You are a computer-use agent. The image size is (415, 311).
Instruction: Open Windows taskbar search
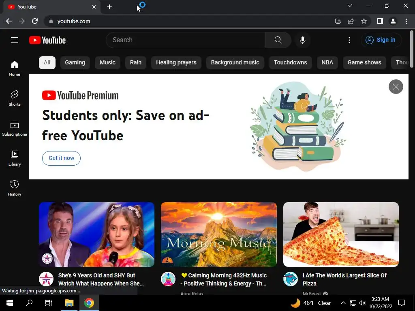point(29,303)
